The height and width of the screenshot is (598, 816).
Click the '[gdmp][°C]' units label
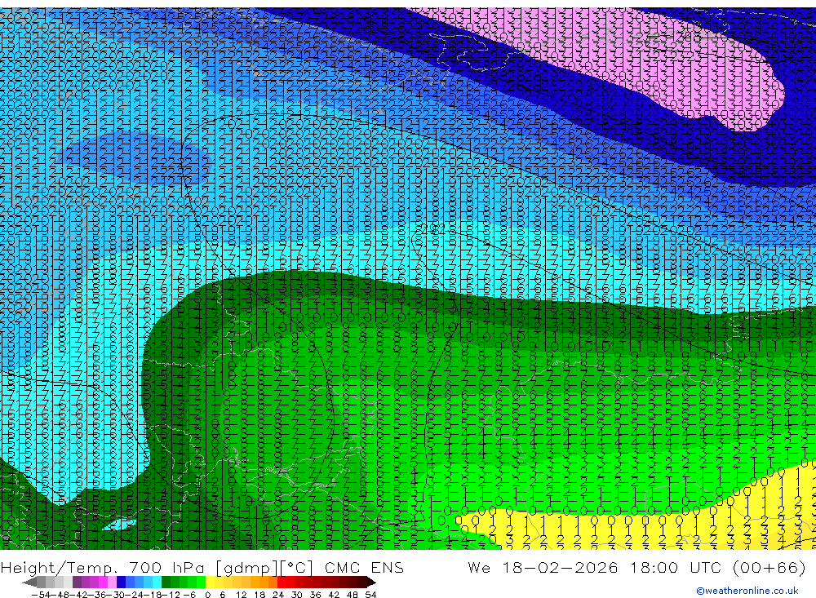(264, 568)
